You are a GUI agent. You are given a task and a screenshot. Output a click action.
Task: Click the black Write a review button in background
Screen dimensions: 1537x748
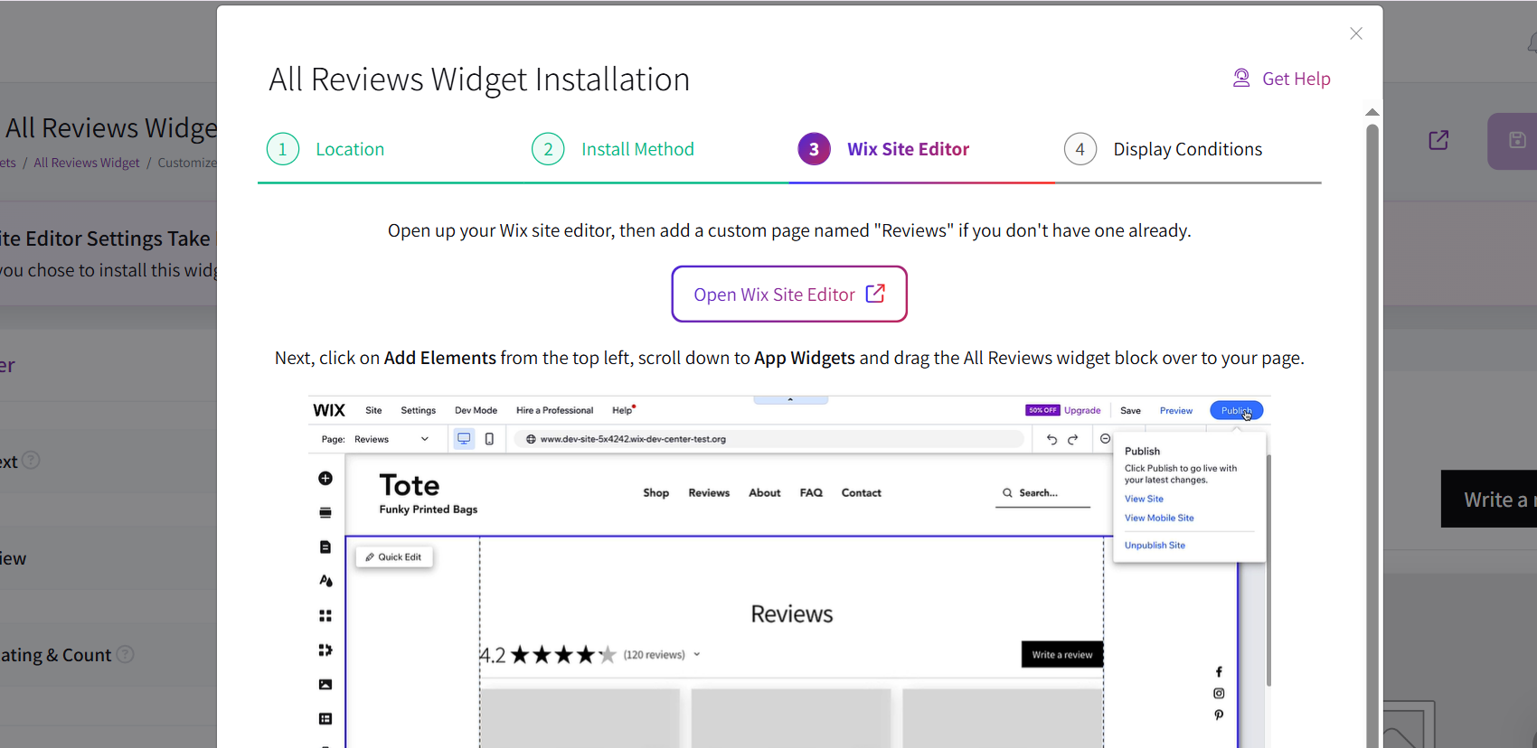click(x=1489, y=499)
